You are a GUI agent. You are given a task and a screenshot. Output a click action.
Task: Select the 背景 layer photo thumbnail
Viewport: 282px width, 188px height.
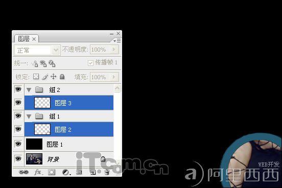pos(34,159)
